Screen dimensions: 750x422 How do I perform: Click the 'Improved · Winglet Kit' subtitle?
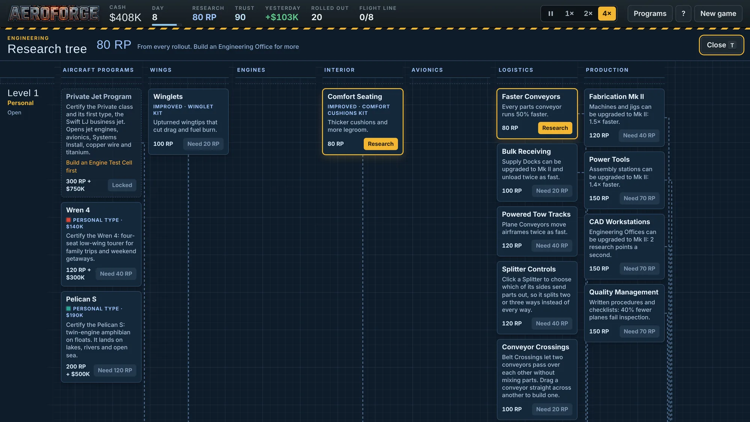tap(183, 110)
